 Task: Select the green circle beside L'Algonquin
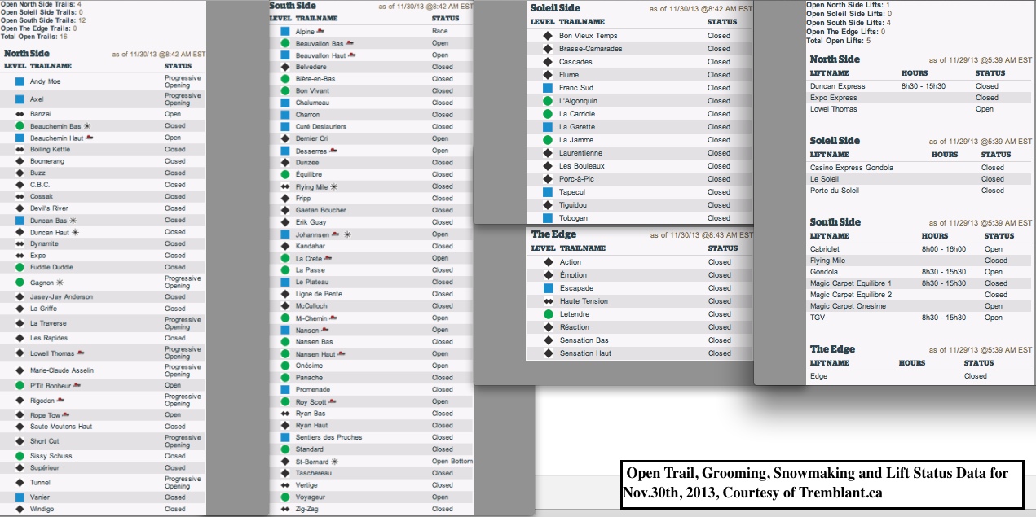click(x=548, y=101)
